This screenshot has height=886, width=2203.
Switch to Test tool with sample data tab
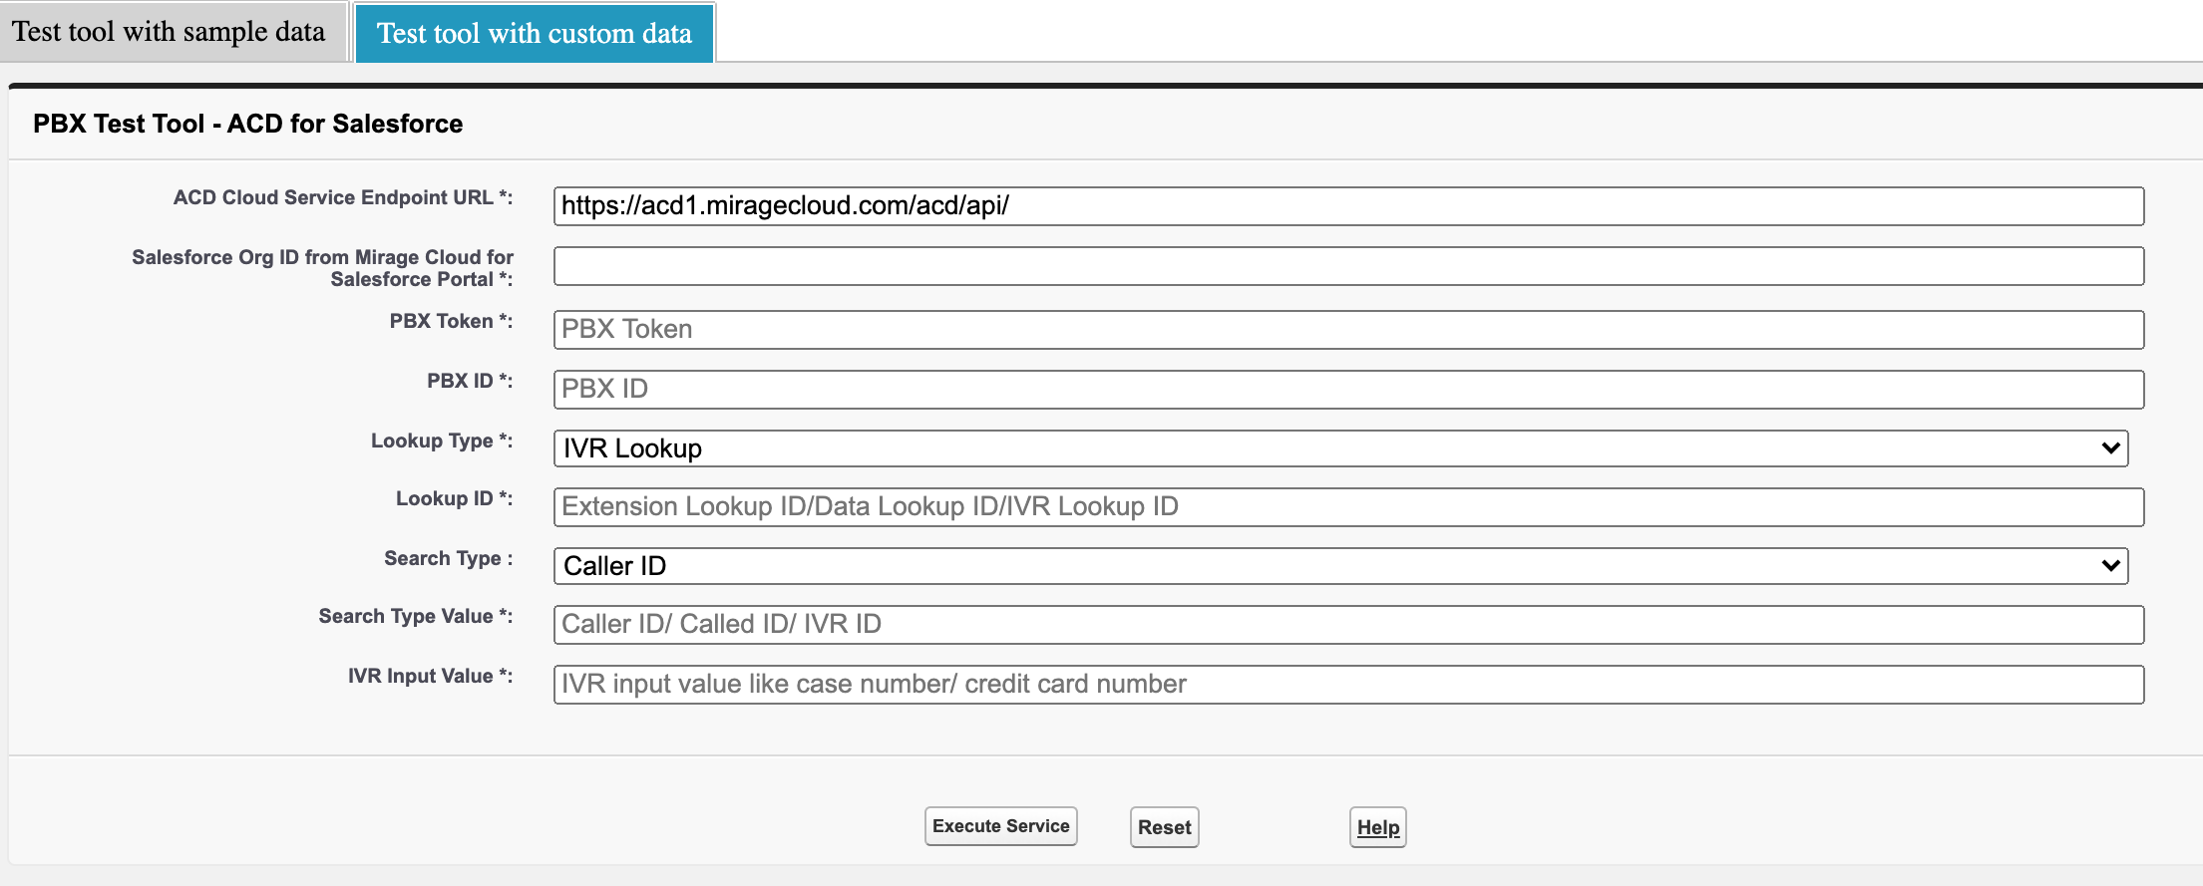coord(173,32)
